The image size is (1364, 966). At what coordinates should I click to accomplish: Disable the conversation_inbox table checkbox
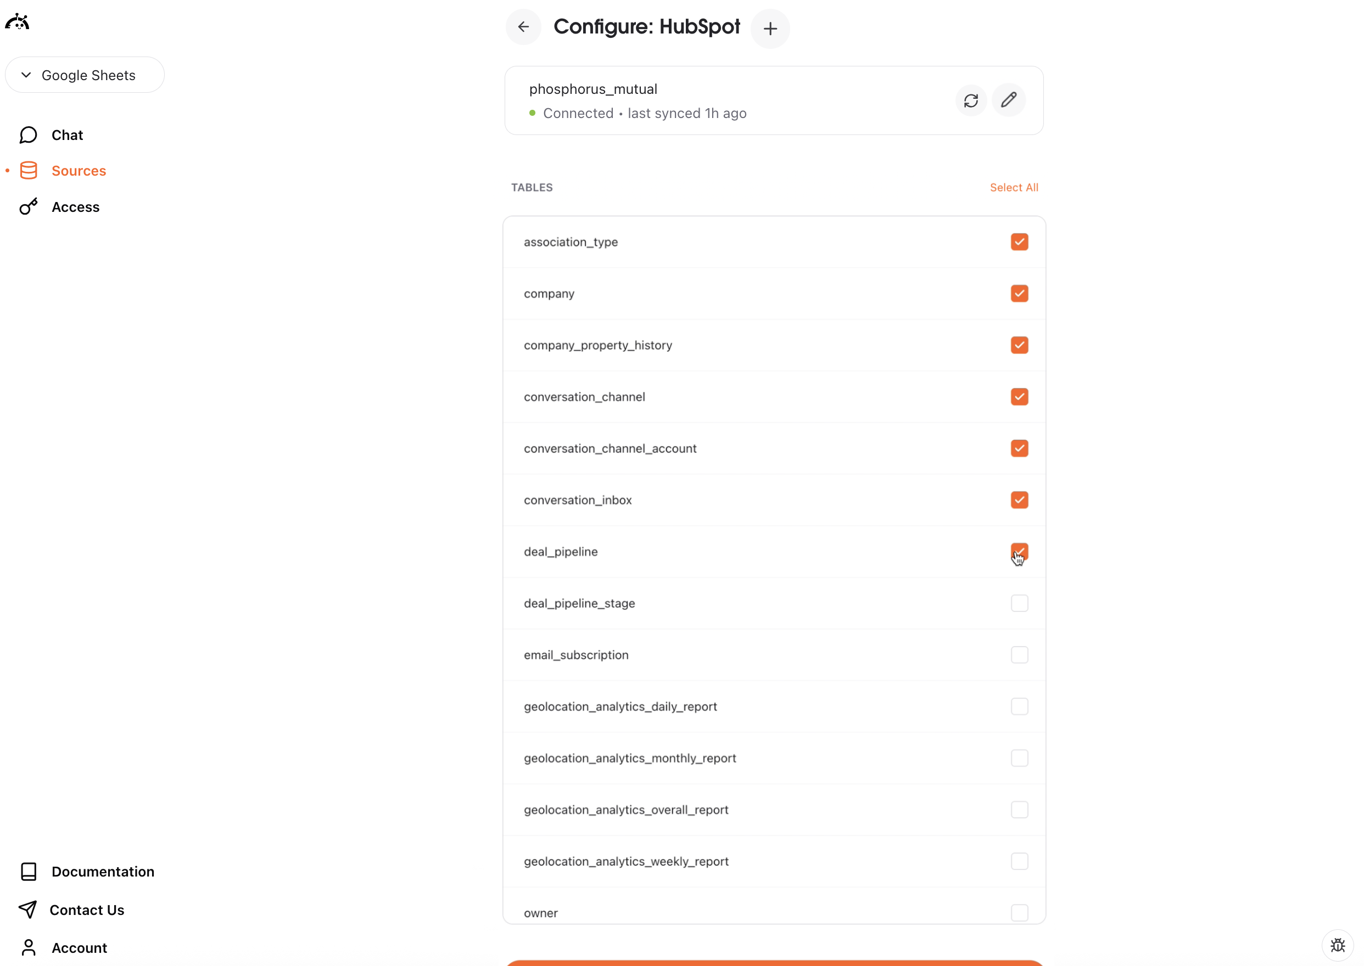(1019, 499)
